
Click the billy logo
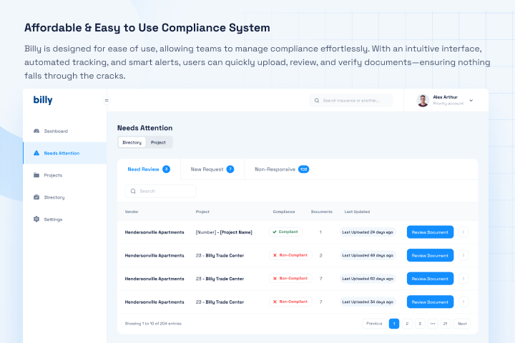pyautogui.click(x=43, y=100)
